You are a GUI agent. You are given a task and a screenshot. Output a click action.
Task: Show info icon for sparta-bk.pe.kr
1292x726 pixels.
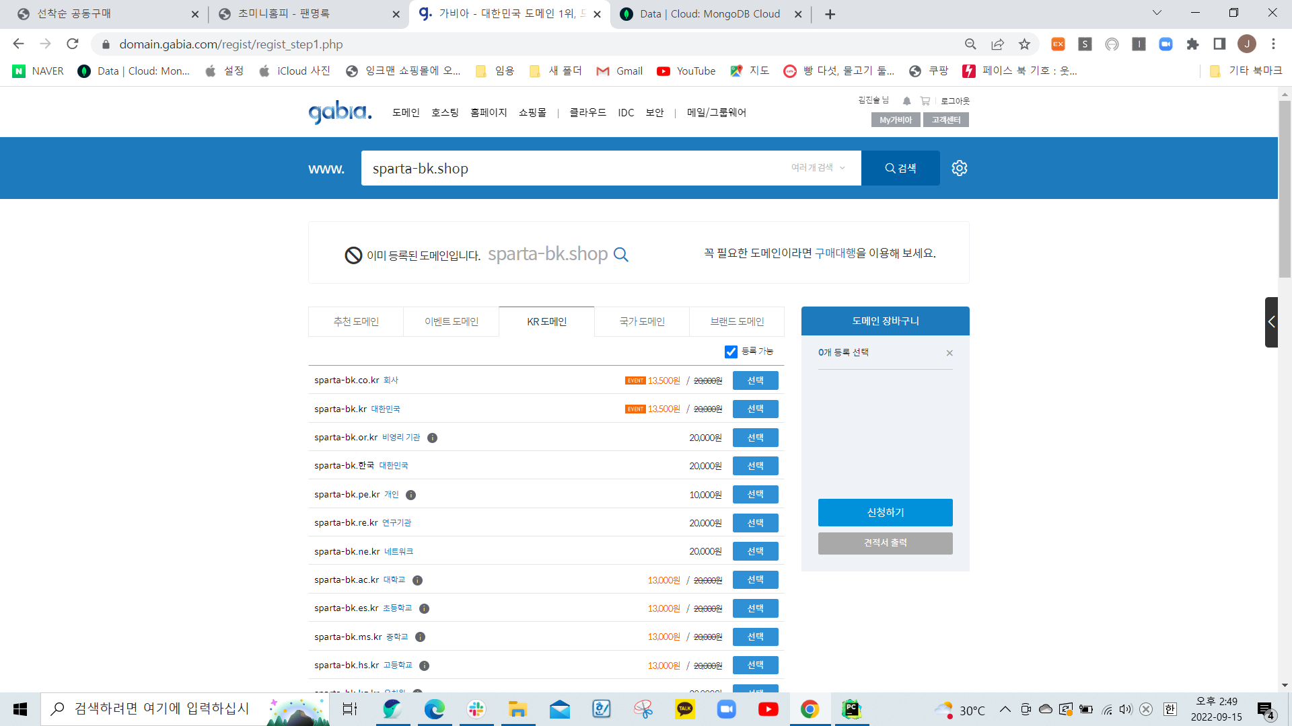point(411,495)
